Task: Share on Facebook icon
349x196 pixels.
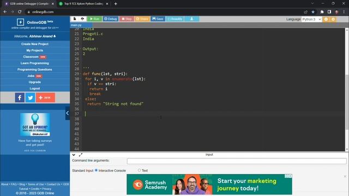Action: point(20,97)
